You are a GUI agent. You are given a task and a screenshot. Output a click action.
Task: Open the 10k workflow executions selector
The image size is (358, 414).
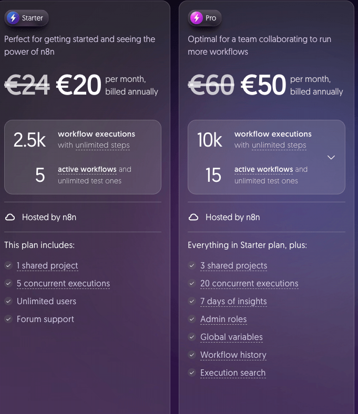(266, 157)
